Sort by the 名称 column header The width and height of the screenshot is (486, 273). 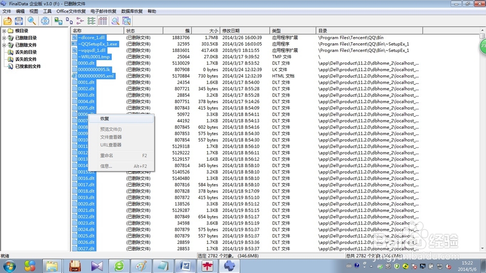coord(97,31)
